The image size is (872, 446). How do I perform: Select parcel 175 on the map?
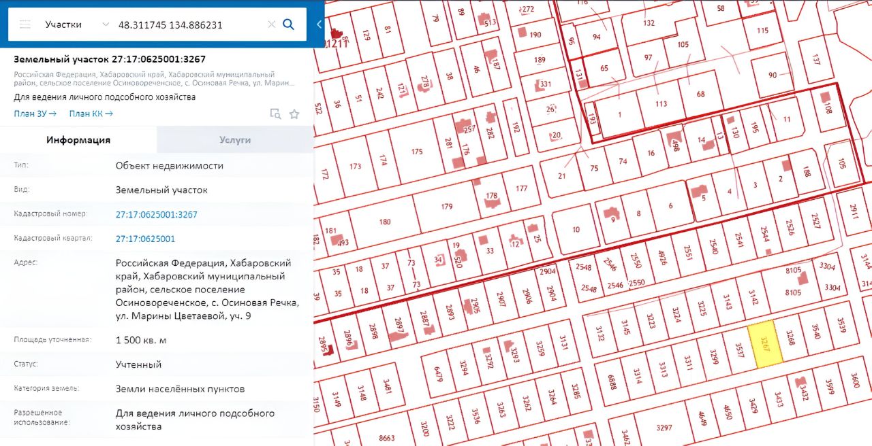click(x=416, y=152)
